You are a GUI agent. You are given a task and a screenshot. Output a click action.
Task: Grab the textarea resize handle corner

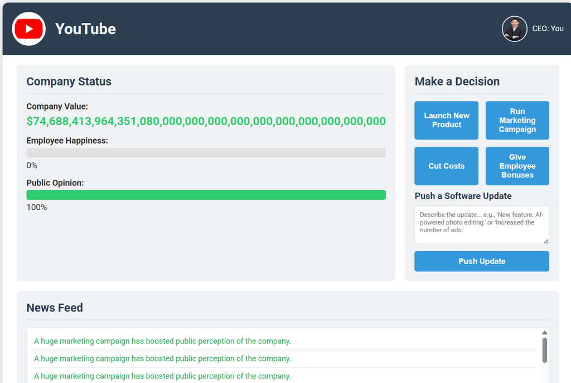pos(546,241)
